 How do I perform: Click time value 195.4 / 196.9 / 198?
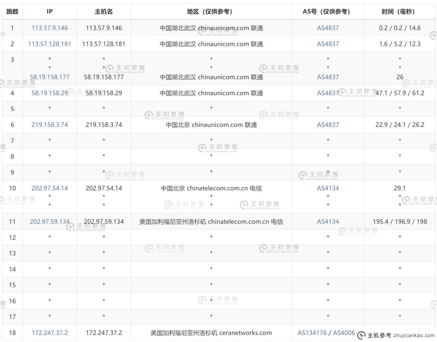pyautogui.click(x=400, y=222)
